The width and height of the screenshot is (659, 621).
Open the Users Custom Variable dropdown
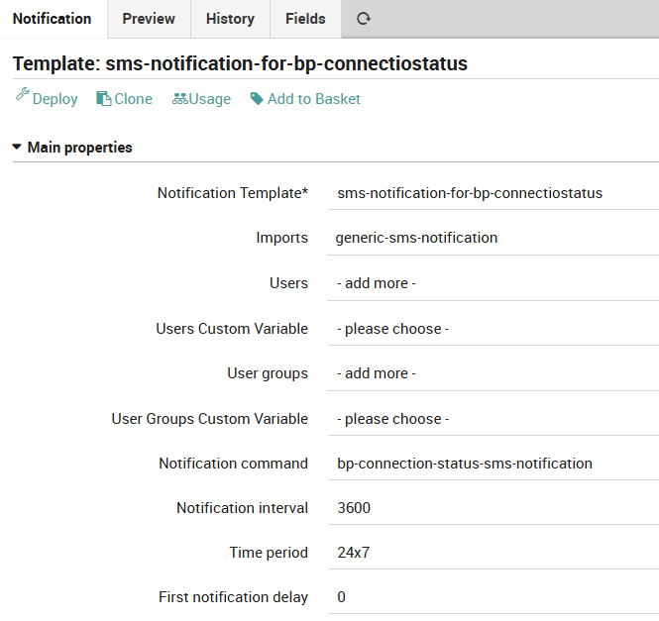[x=493, y=329]
